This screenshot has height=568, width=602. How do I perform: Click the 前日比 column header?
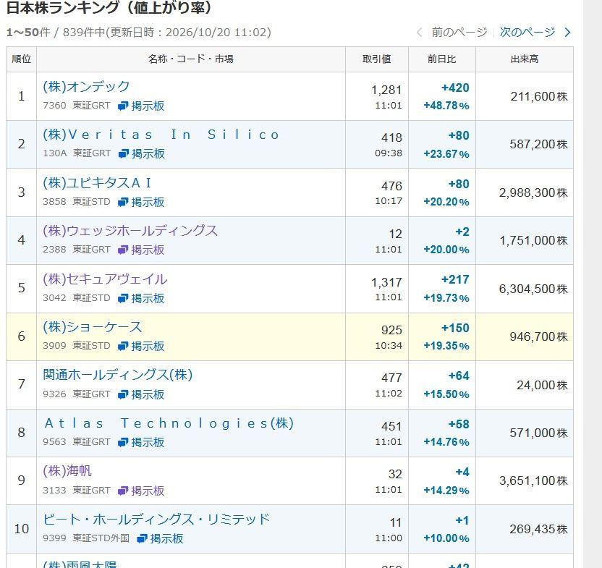(442, 59)
